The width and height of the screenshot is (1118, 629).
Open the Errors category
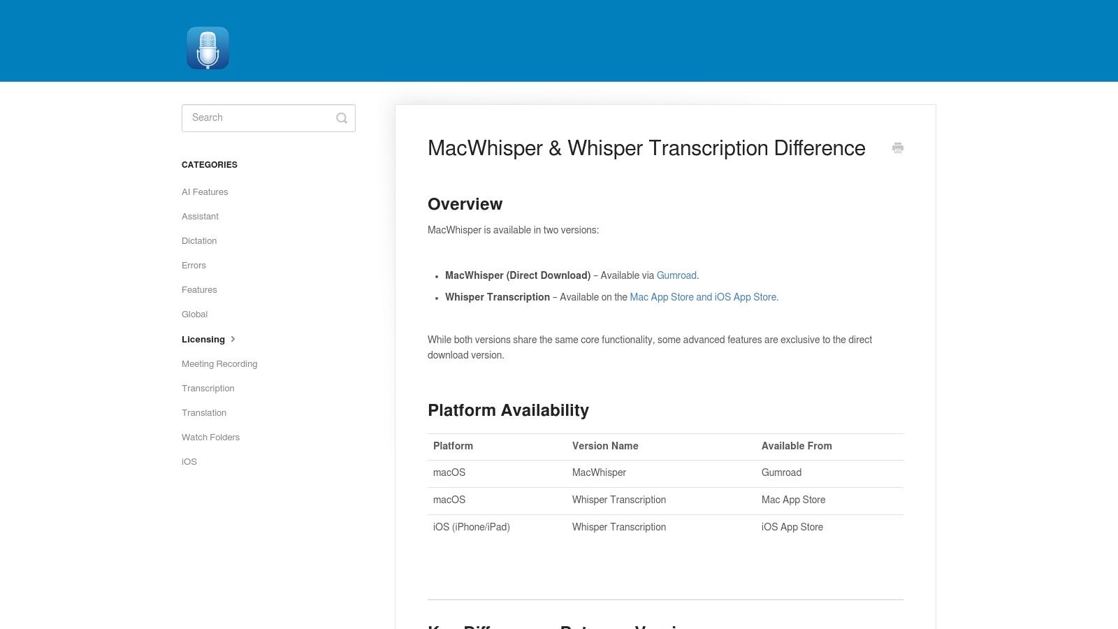click(x=194, y=265)
